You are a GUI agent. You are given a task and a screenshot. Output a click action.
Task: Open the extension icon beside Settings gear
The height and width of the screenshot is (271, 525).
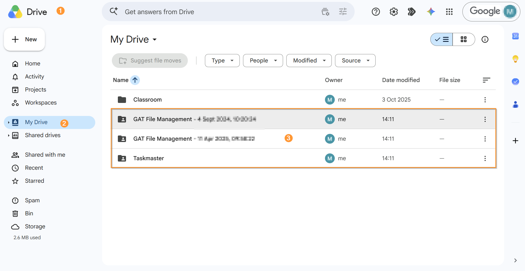[x=412, y=12]
